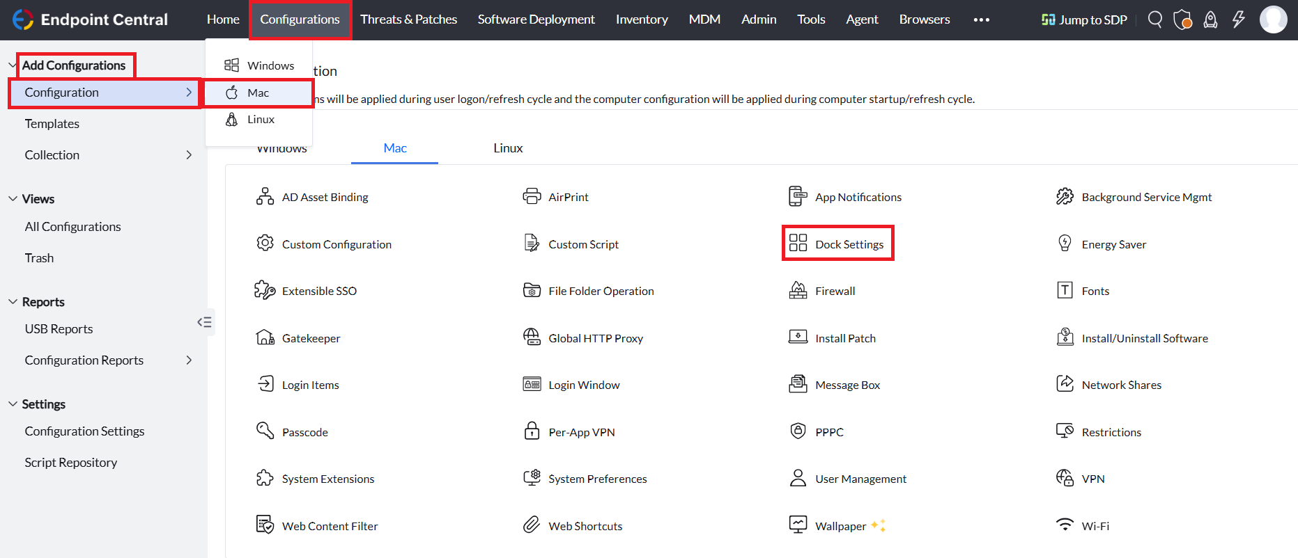The height and width of the screenshot is (558, 1298).
Task: Click the rocket icon in top bar
Action: click(1210, 19)
